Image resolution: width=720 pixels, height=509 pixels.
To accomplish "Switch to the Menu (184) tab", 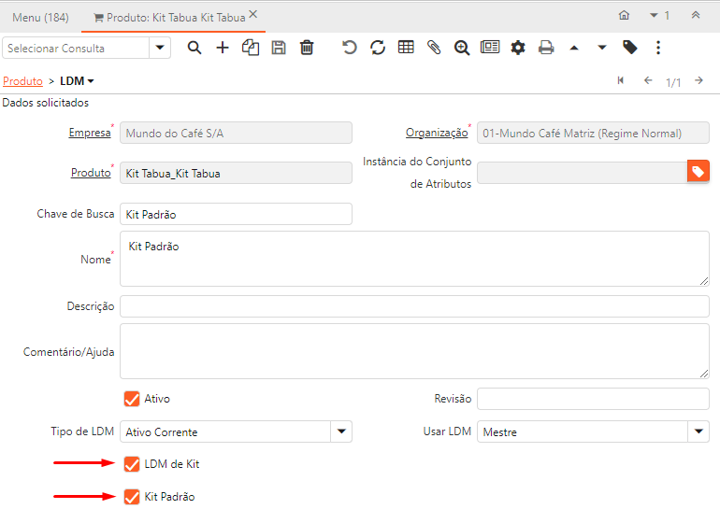I will click(40, 17).
